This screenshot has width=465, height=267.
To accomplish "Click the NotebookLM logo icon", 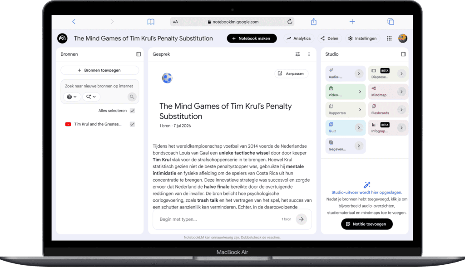I will pos(62,38).
